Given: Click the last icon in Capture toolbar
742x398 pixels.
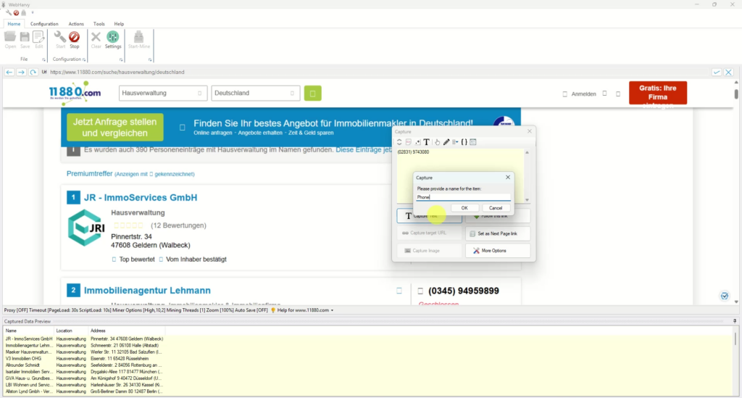Looking at the screenshot, I should click(x=473, y=142).
